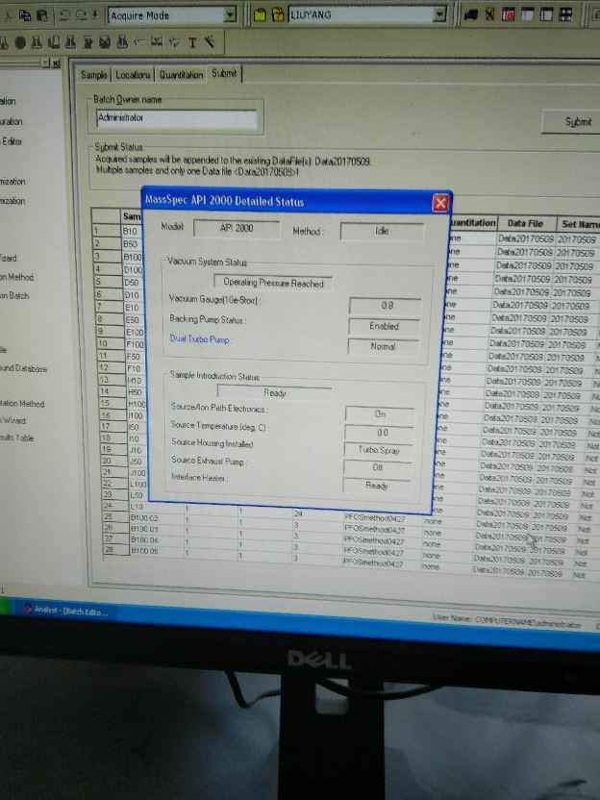This screenshot has height=800, width=600.
Task: Click the sample name cell B10
Action: coord(131,231)
